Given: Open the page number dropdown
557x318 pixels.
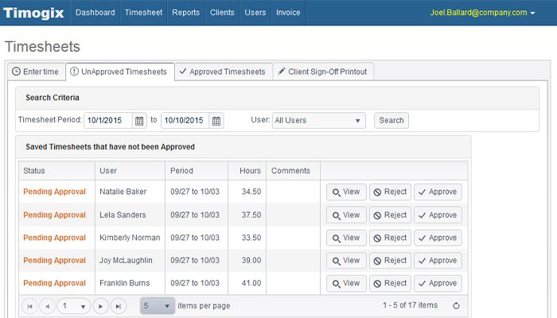Looking at the screenshot, I should coord(74,306).
